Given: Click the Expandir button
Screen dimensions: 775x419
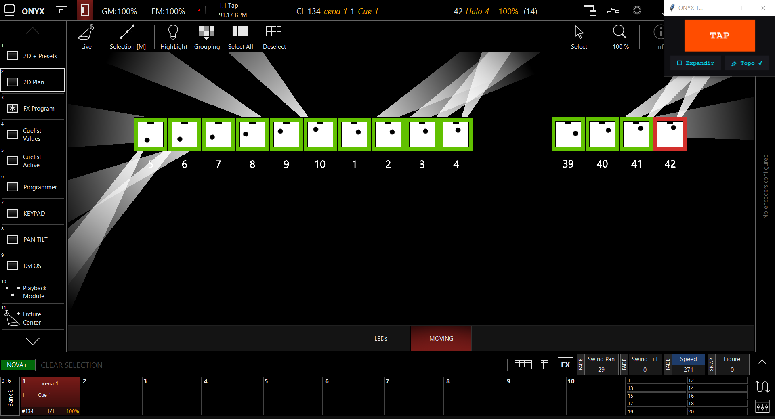Looking at the screenshot, I should point(695,63).
